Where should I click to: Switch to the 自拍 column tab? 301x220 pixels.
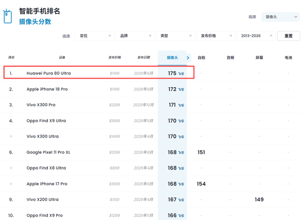(201, 57)
